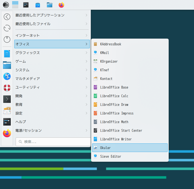Open System Settings favorite in sidebar
Image resolution: width=194 pixels, height=189 pixels.
click(7, 122)
